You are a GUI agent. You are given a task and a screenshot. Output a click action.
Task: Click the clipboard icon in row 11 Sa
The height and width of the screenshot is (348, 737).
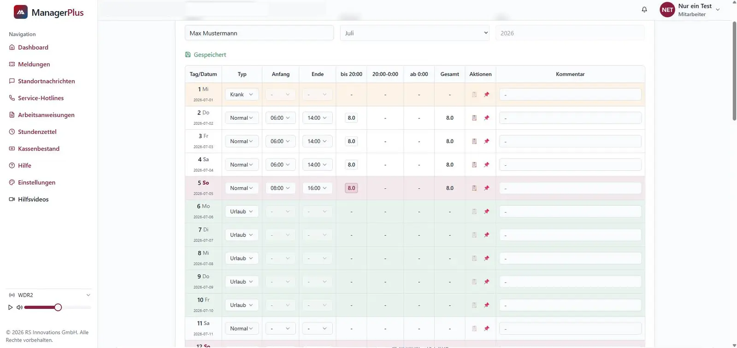474,329
